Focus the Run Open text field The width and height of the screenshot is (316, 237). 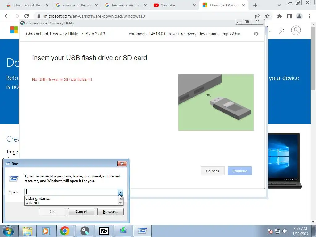71,192
